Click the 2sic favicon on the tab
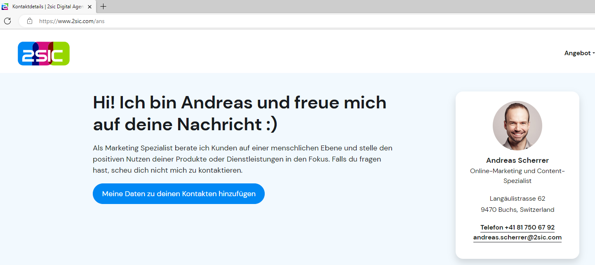 (5, 7)
